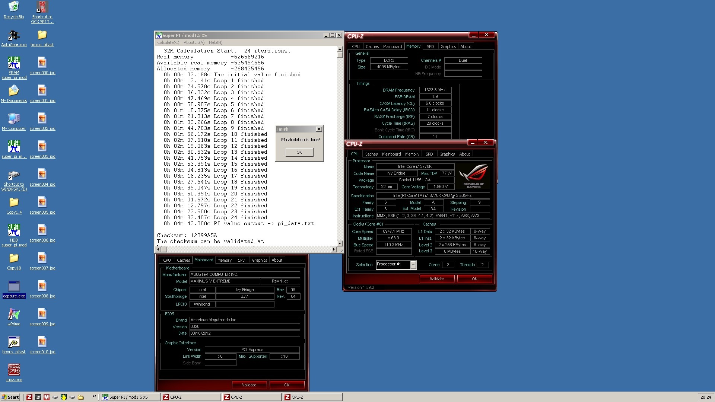The width and height of the screenshot is (715, 402).
Task: Expand the quick launch overflow chevron
Action: click(94, 396)
